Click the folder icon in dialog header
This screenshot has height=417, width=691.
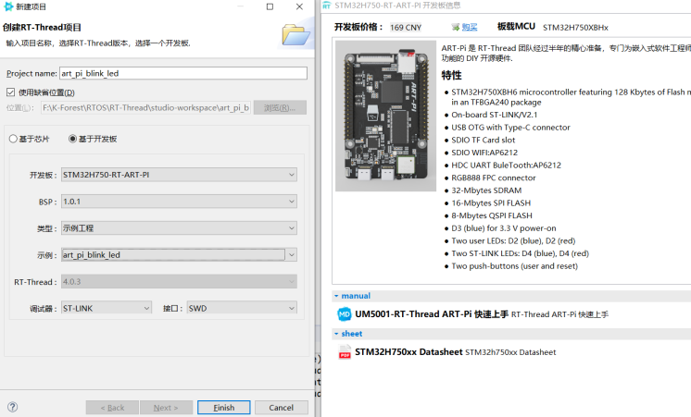point(295,35)
